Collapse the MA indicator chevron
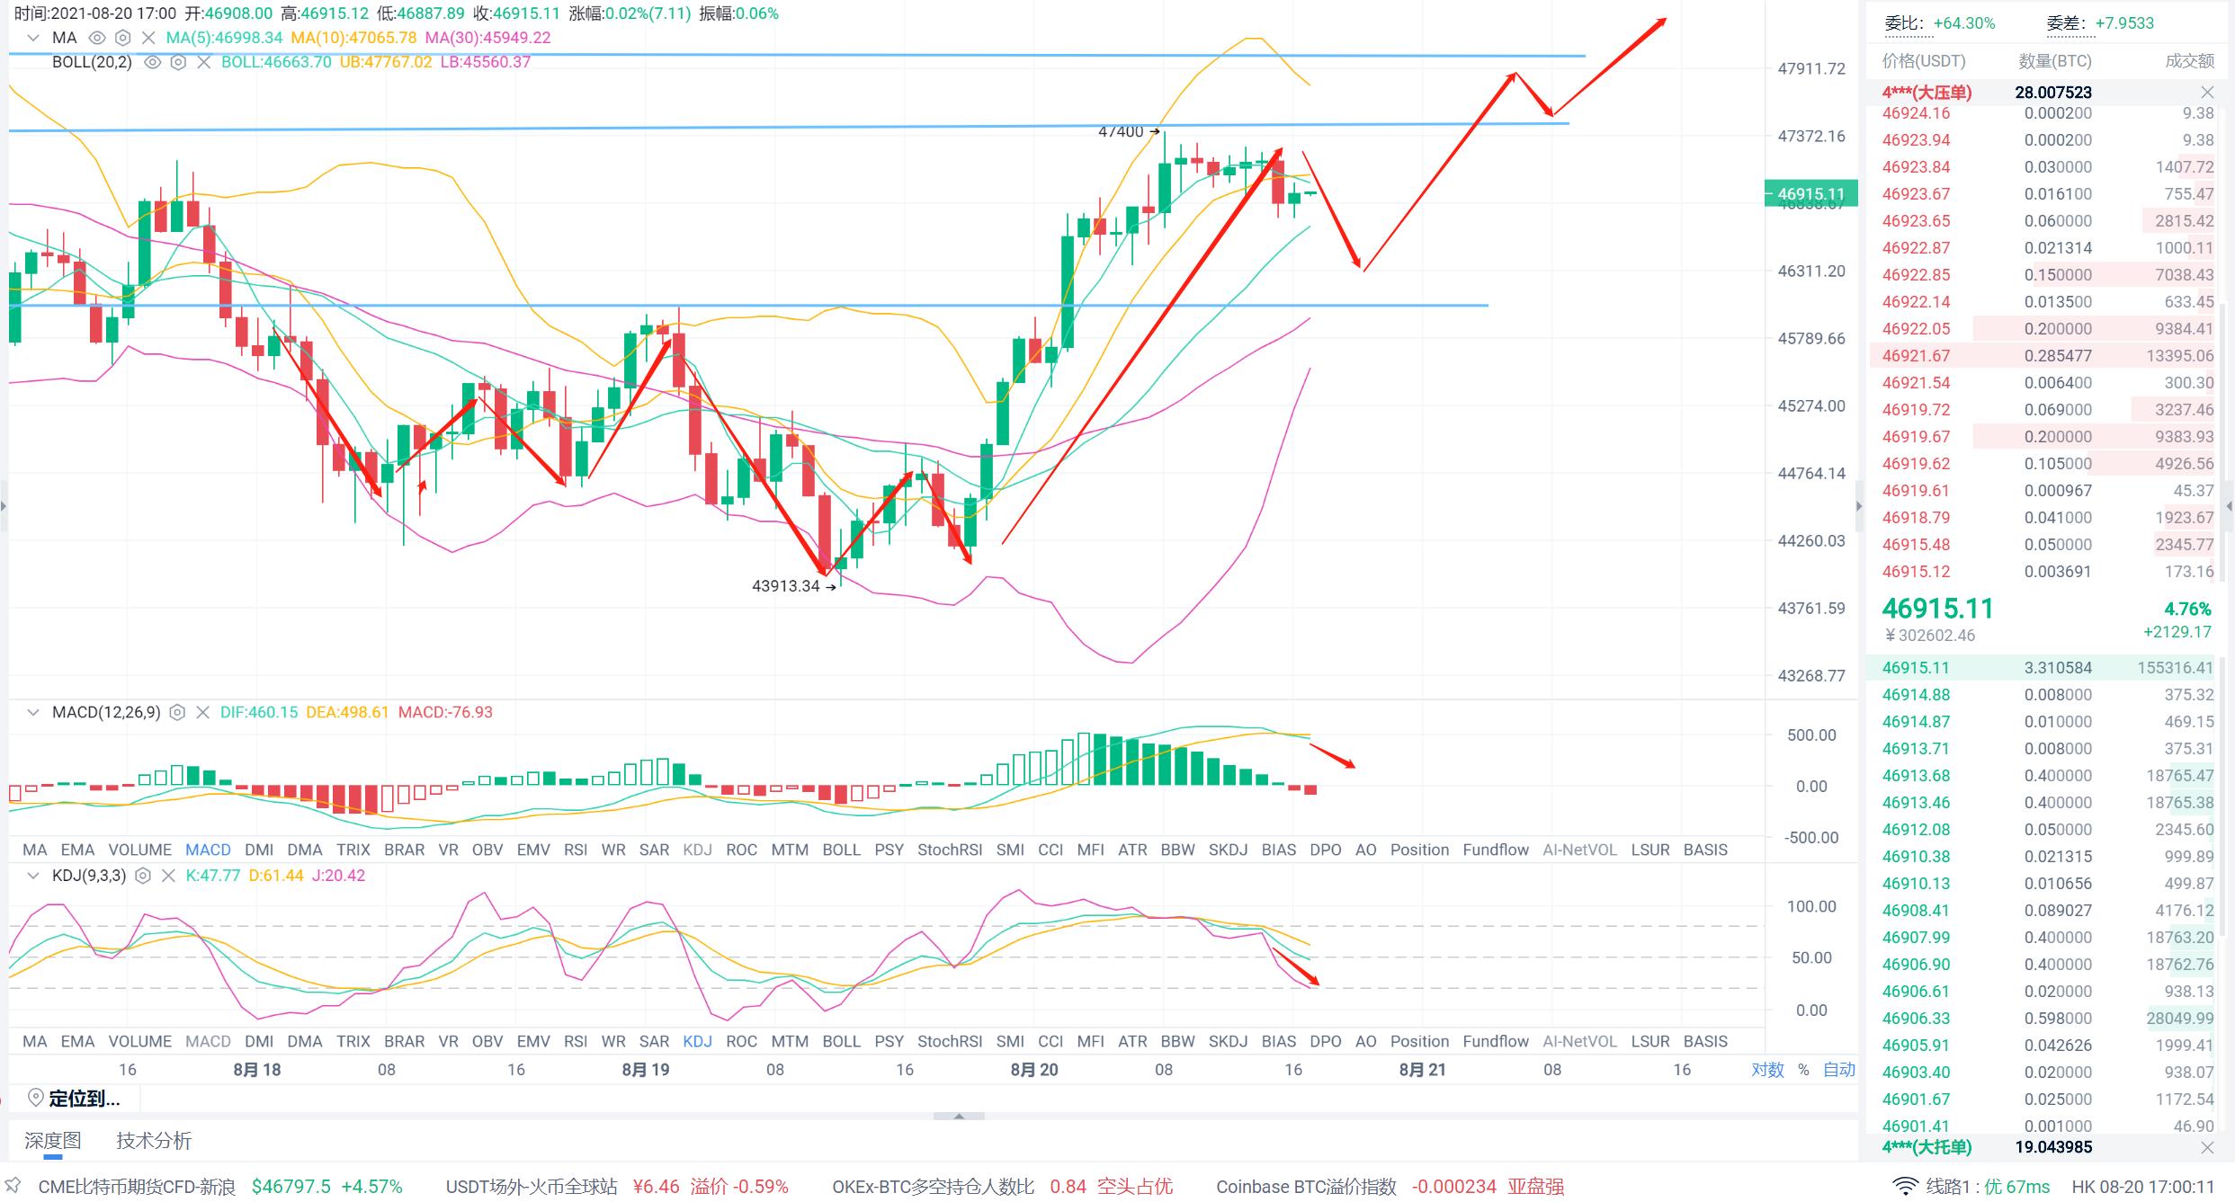Viewport: 2235px width, 1202px height. pos(33,38)
